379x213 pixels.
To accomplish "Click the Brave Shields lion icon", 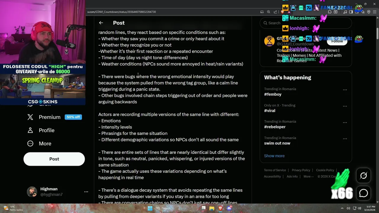I will click(282, 12).
